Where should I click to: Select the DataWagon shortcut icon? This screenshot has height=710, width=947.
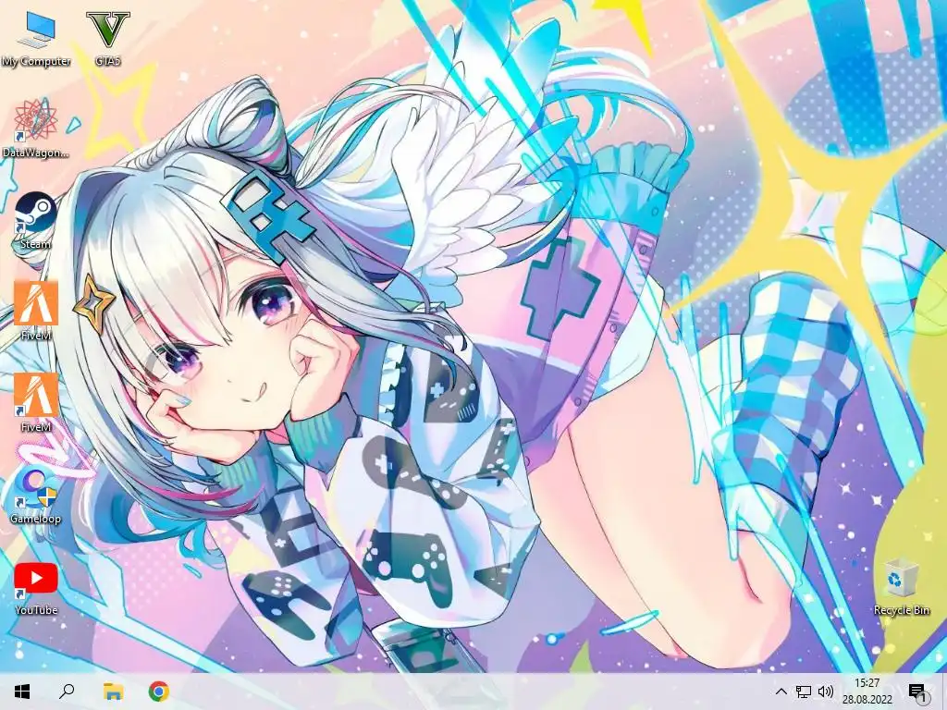36,129
